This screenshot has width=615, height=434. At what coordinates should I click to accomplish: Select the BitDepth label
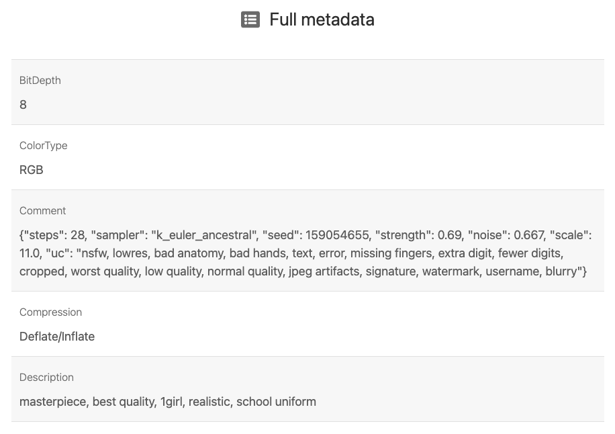pyautogui.click(x=40, y=81)
